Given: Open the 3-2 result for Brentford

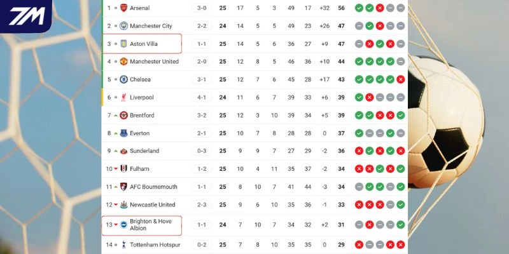Looking at the screenshot, I should coord(202,116).
